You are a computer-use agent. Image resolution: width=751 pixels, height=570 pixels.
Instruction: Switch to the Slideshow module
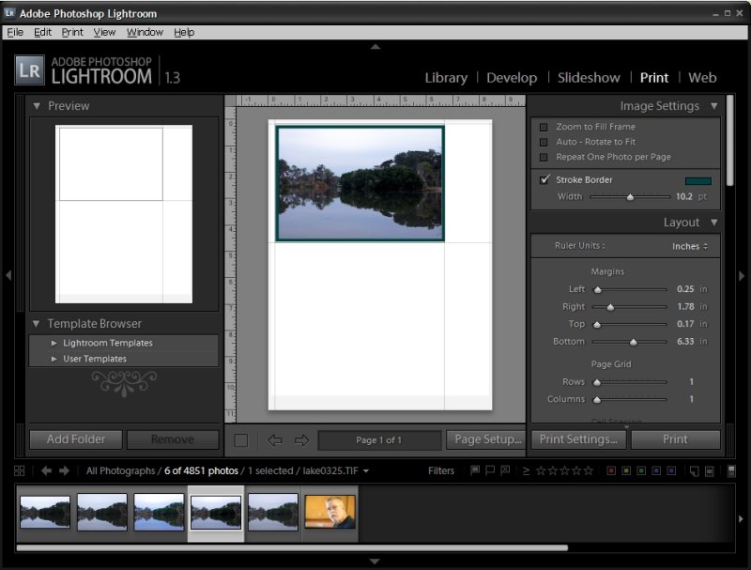point(589,78)
